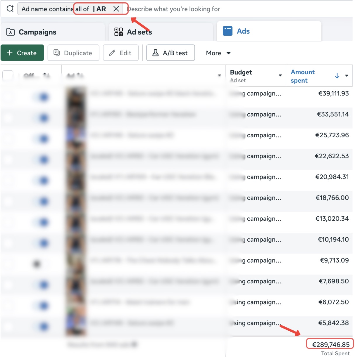Click the €6,072.50 amount spent cell
Viewport: 355px width, 357px height.
click(x=333, y=302)
